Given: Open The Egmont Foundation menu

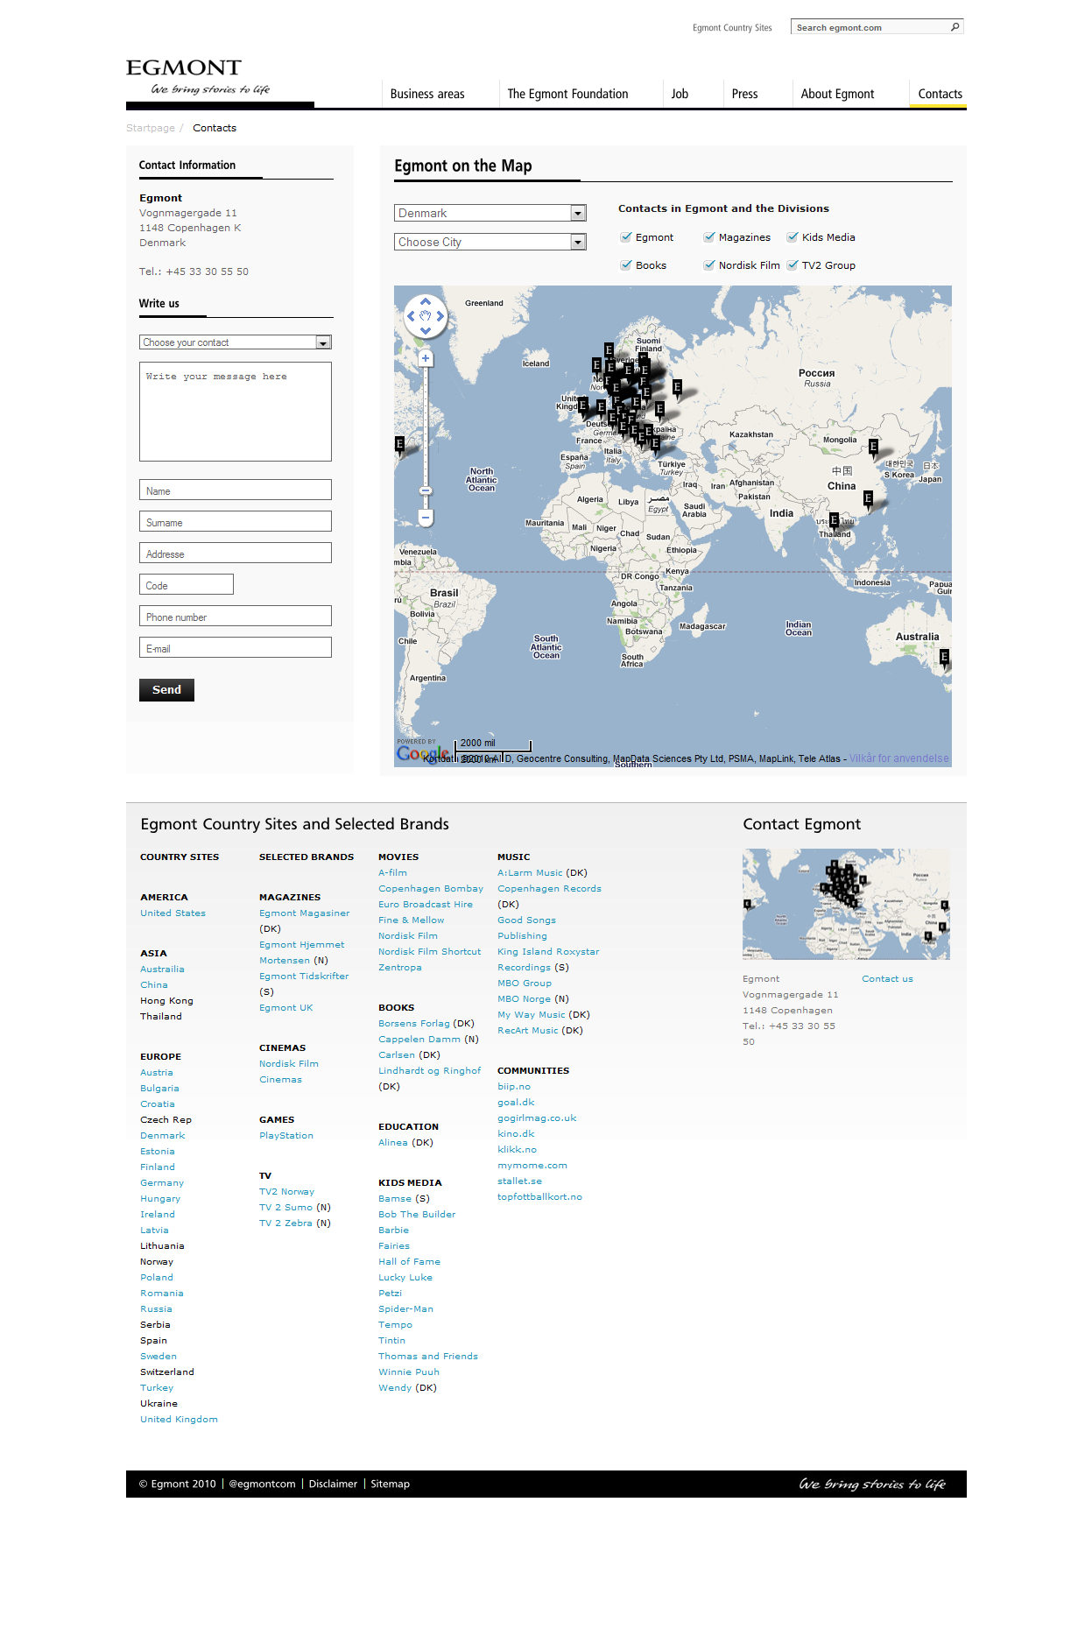Looking at the screenshot, I should 567,94.
